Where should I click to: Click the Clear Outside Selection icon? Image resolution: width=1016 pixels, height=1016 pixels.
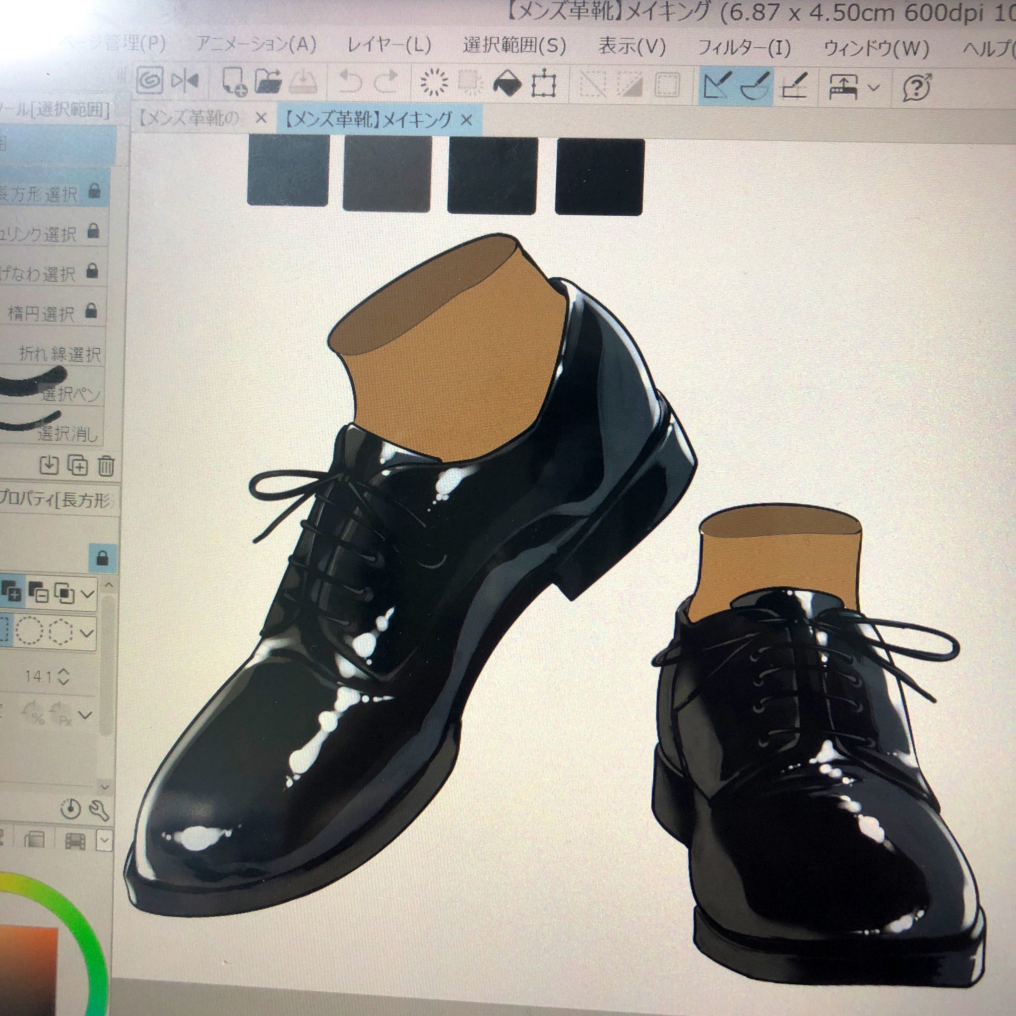pos(471,83)
